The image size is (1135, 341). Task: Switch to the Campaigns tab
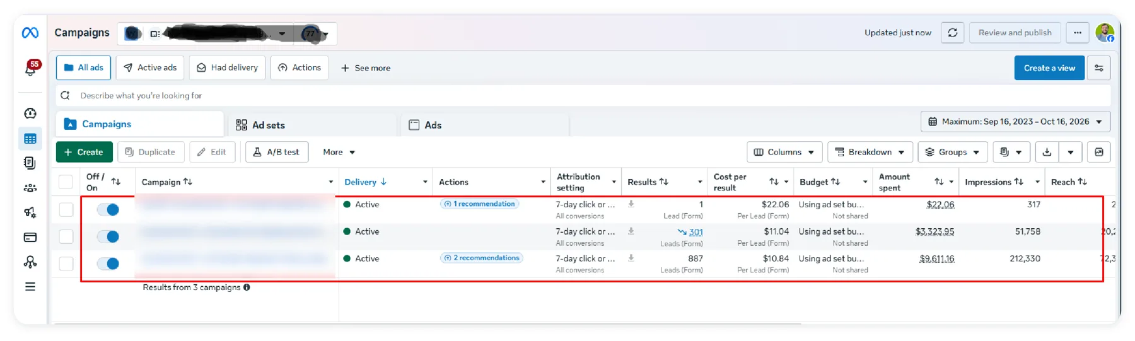click(x=140, y=124)
